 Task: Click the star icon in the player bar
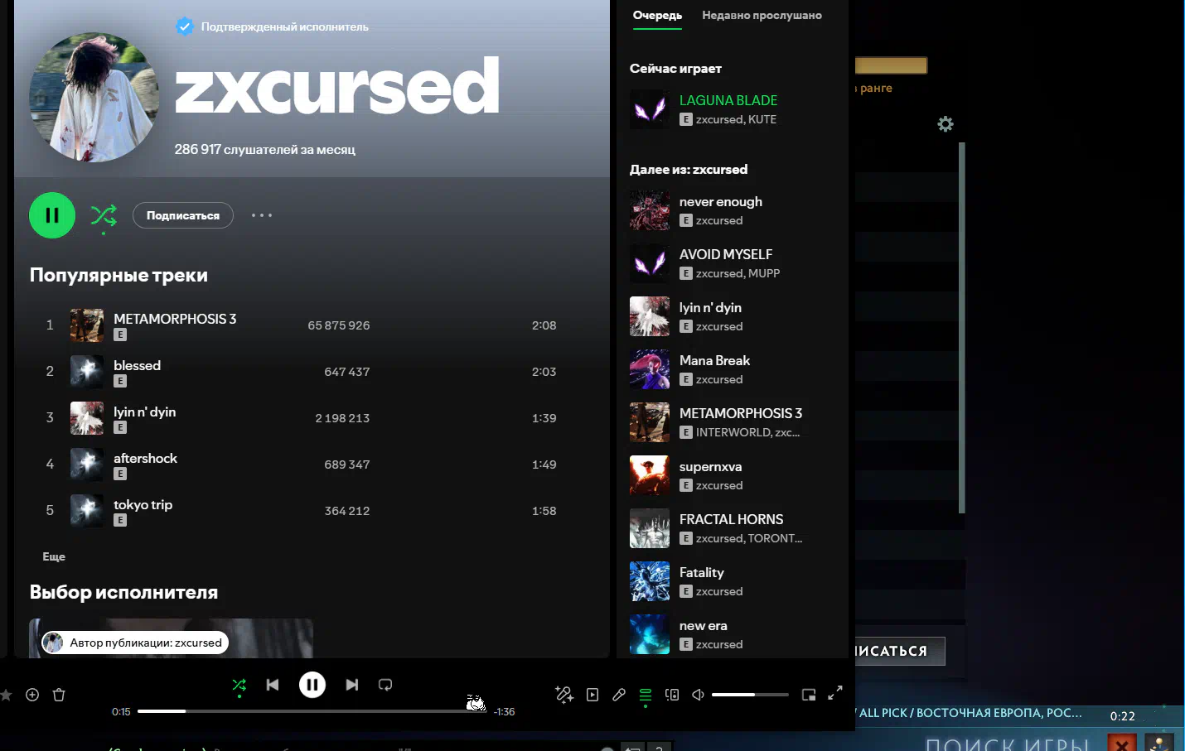click(x=6, y=695)
